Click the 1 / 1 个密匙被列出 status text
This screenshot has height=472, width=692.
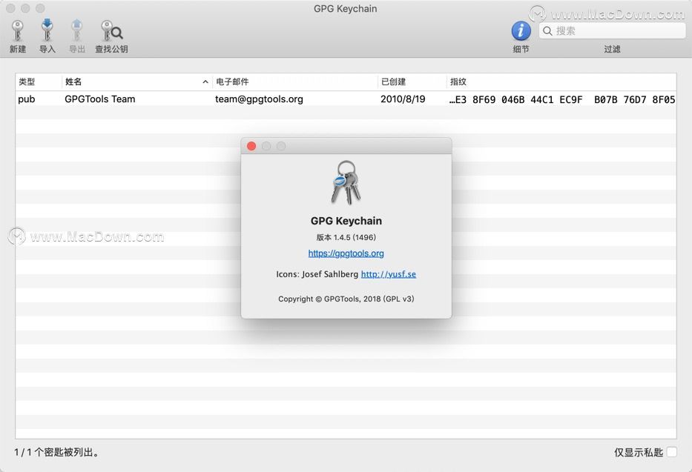56,452
